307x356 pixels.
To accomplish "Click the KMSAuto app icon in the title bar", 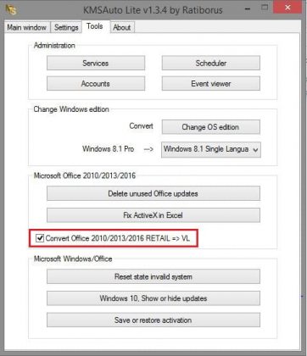I will click(x=11, y=9).
